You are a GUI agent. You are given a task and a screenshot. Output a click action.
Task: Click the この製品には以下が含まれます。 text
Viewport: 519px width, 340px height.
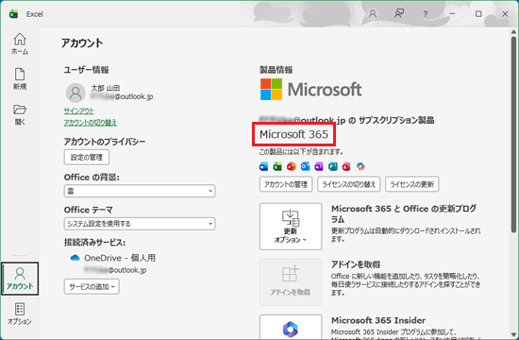301,152
